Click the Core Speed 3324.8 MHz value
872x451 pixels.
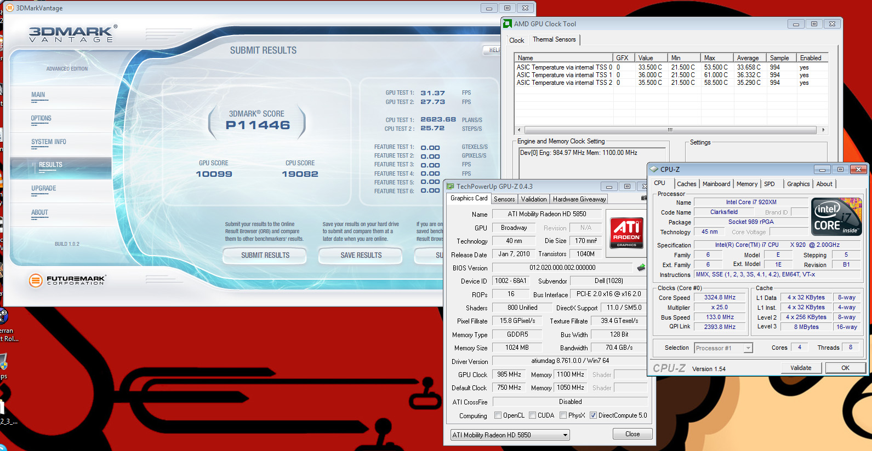pyautogui.click(x=720, y=298)
